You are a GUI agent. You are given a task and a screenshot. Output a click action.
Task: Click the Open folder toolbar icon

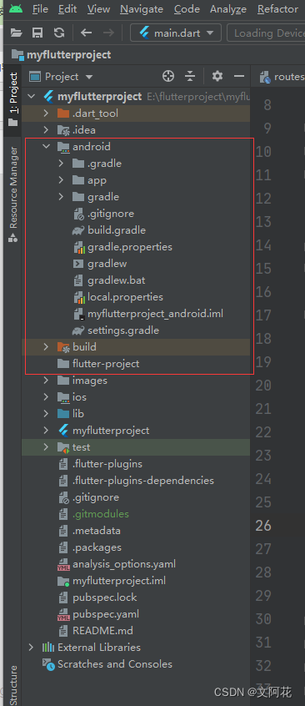tap(17, 33)
